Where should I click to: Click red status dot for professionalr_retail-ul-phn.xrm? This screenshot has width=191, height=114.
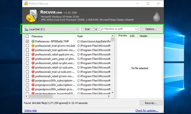(33, 63)
